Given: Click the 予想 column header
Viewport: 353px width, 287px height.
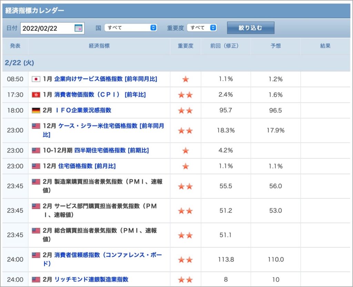Looking at the screenshot, I should (x=275, y=46).
